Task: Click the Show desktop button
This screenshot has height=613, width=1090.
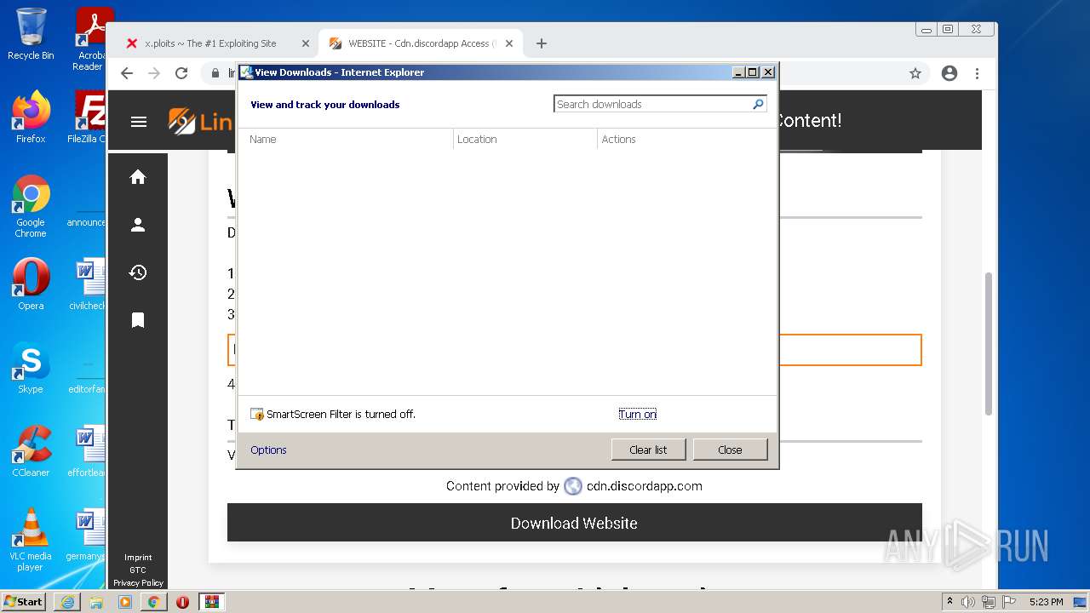Action: coord(1080,602)
